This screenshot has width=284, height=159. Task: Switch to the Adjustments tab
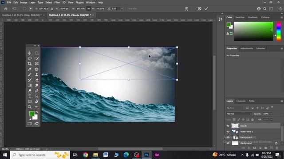[x=247, y=49]
